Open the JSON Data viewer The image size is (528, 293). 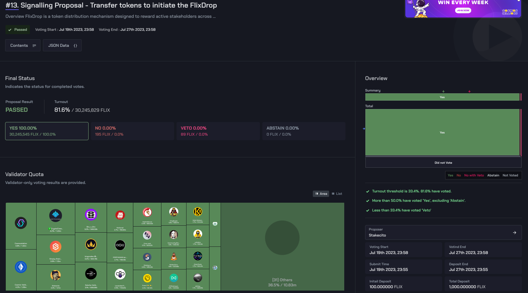click(x=62, y=45)
